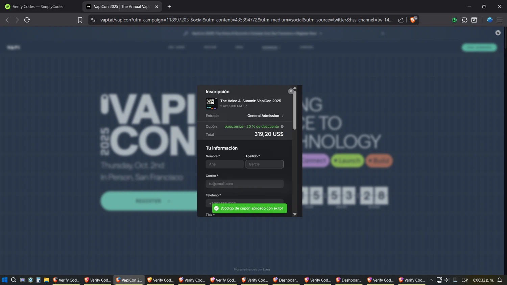Open network status tray icon
507x285 pixels.
pos(439,280)
